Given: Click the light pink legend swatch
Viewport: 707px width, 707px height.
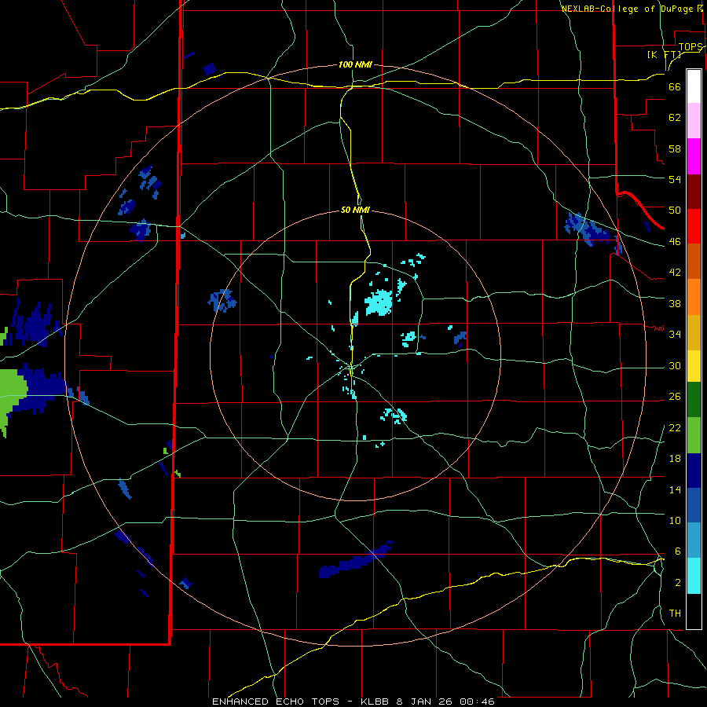Looking at the screenshot, I should pyautogui.click(x=694, y=121).
